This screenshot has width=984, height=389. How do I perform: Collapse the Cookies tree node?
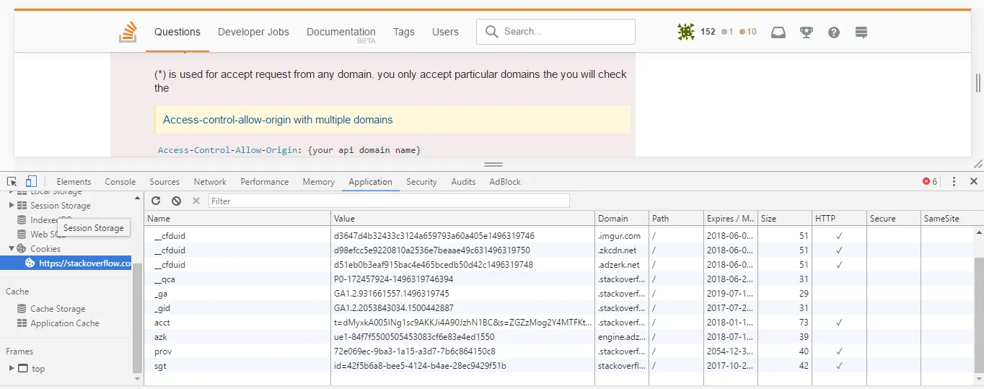12,249
